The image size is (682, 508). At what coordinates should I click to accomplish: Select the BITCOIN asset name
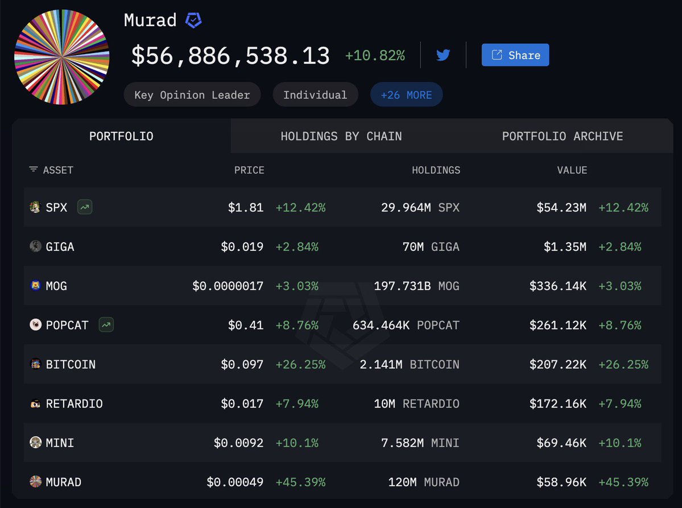tap(71, 364)
